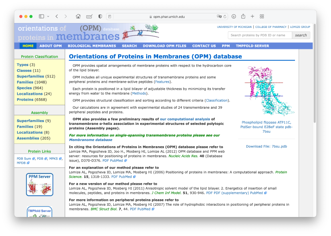Open the sidebar options dropdown chevron
This screenshot has height=236, width=331.
tap(48, 17)
